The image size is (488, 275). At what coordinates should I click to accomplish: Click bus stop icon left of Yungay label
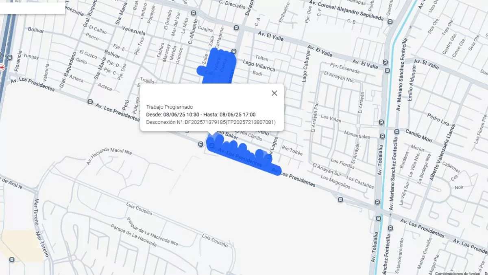[x=9, y=57]
